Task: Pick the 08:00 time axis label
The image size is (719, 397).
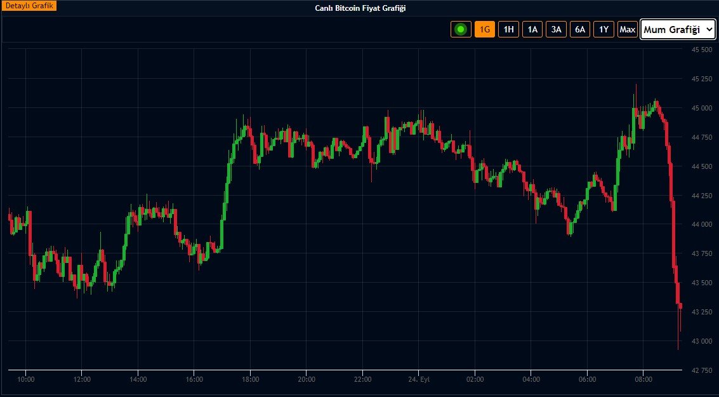Action: pos(643,379)
